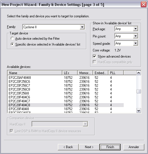Viewport: 148px width, 154px height.
Task: Click memory value 239616 in EP2C20F484C6 row
Action: 84,97
